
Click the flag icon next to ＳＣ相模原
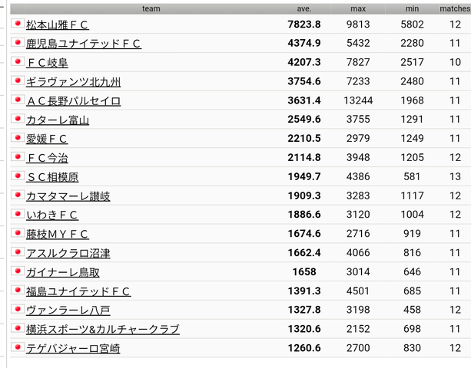(x=18, y=176)
